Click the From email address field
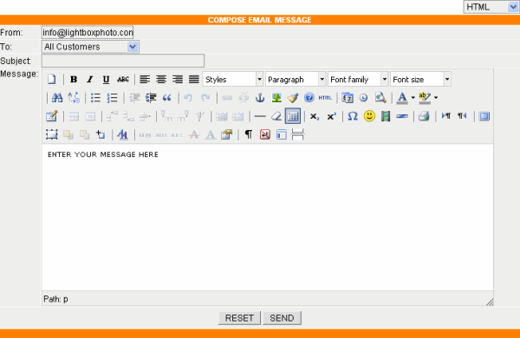This screenshot has height=338, width=520. click(x=88, y=33)
